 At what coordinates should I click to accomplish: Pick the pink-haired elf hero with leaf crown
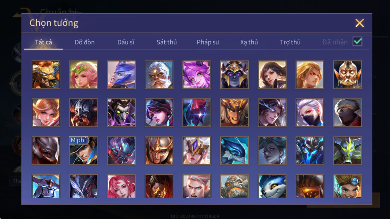84,75
